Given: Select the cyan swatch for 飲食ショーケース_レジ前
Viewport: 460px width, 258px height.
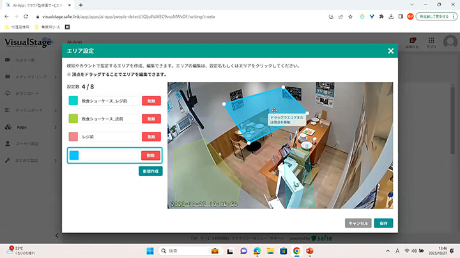Looking at the screenshot, I should click(x=73, y=101).
